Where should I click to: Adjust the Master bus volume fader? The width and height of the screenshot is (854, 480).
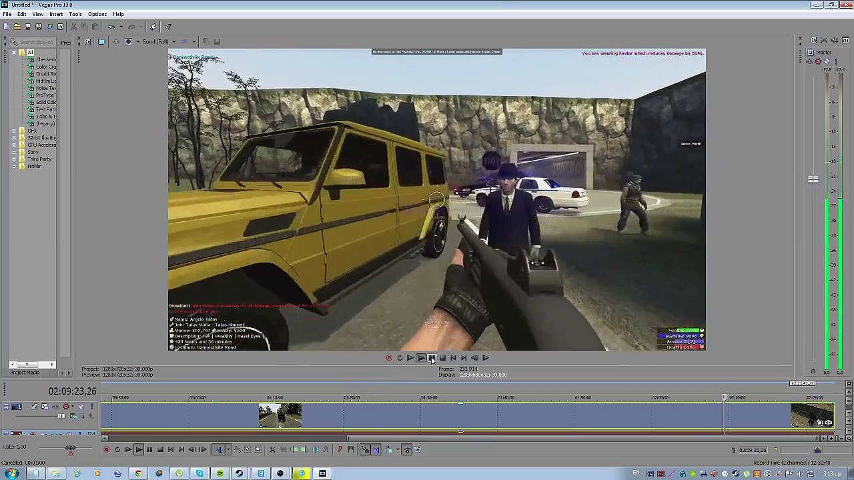coord(813,179)
